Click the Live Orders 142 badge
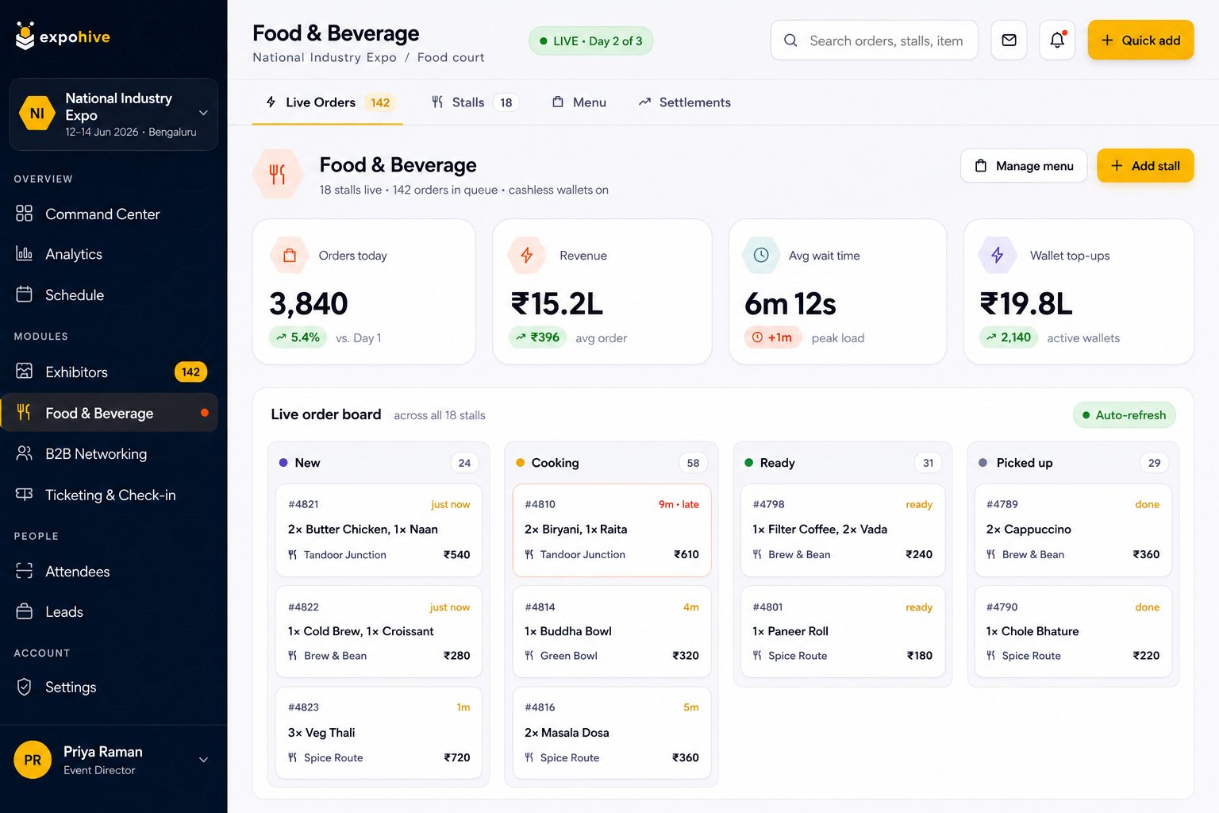 pos(380,102)
